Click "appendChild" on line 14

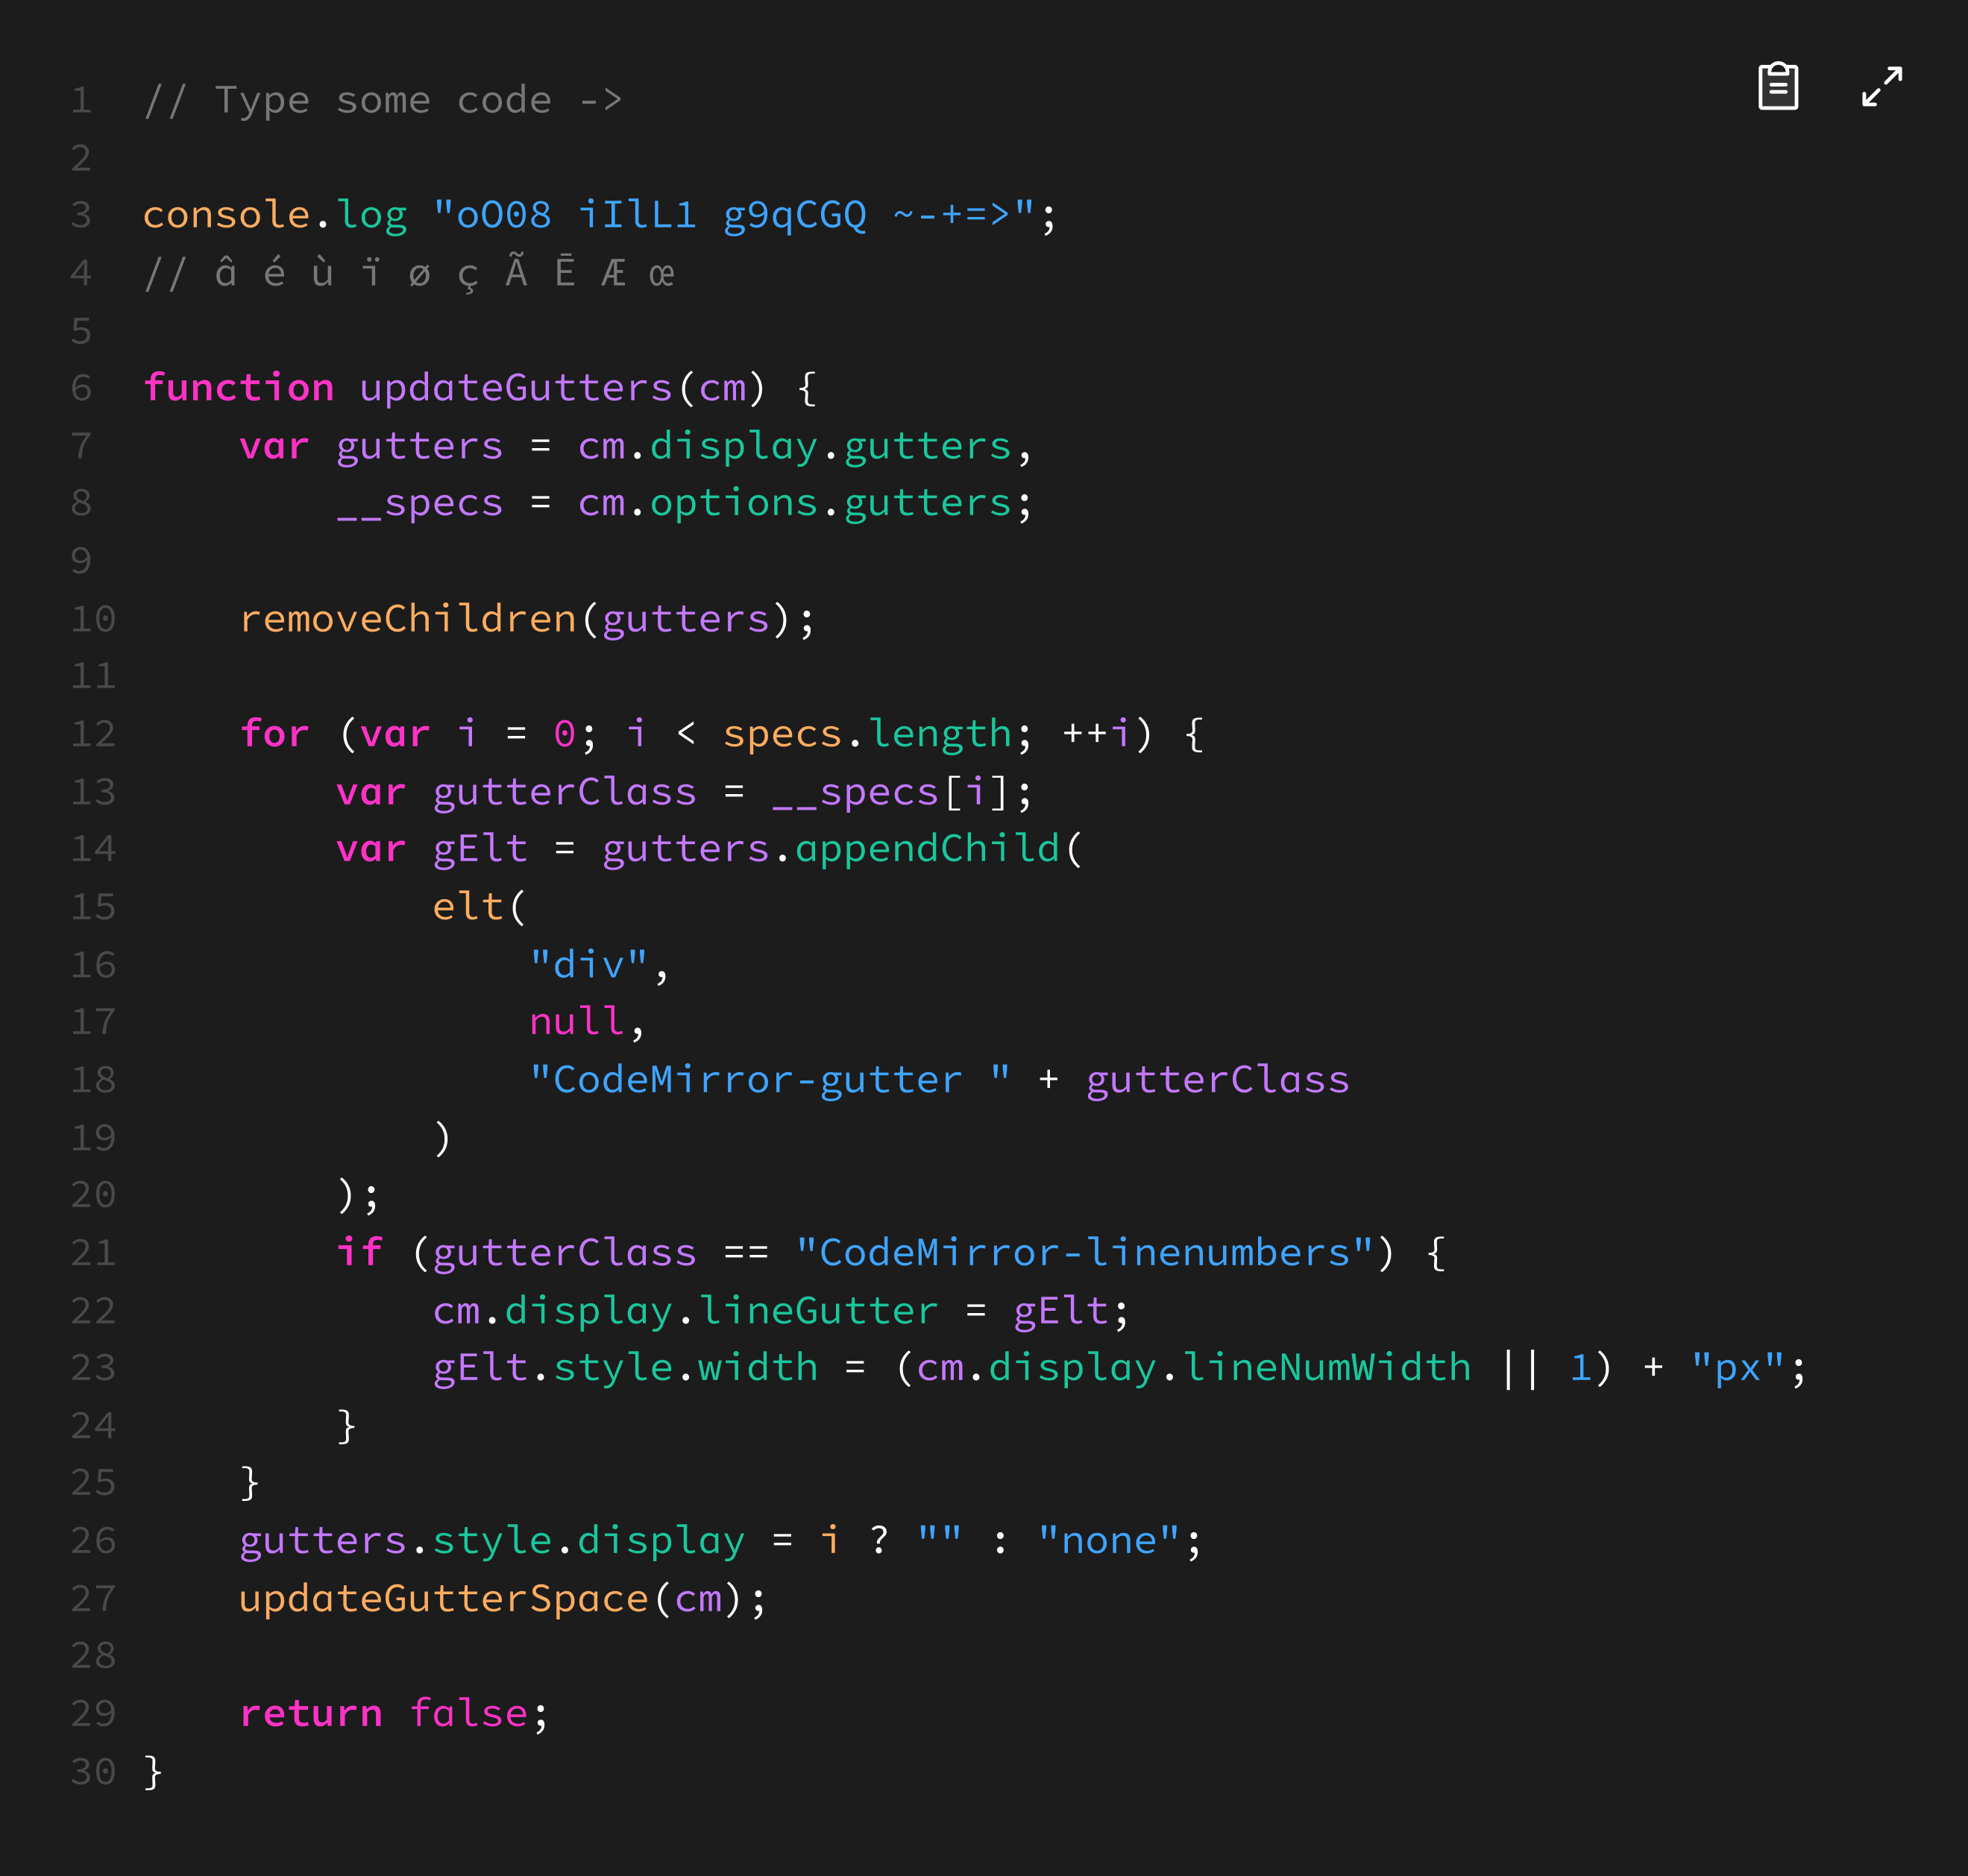(x=927, y=849)
